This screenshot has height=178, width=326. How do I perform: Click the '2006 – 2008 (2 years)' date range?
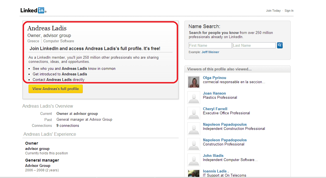click(42, 170)
